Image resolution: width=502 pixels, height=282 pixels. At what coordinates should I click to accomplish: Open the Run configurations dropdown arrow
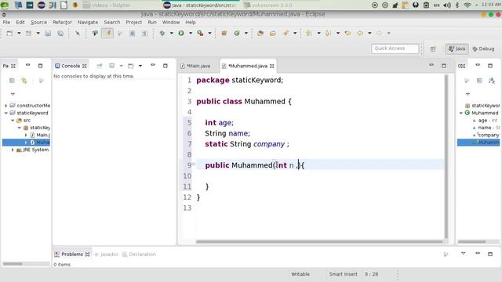[x=191, y=33]
